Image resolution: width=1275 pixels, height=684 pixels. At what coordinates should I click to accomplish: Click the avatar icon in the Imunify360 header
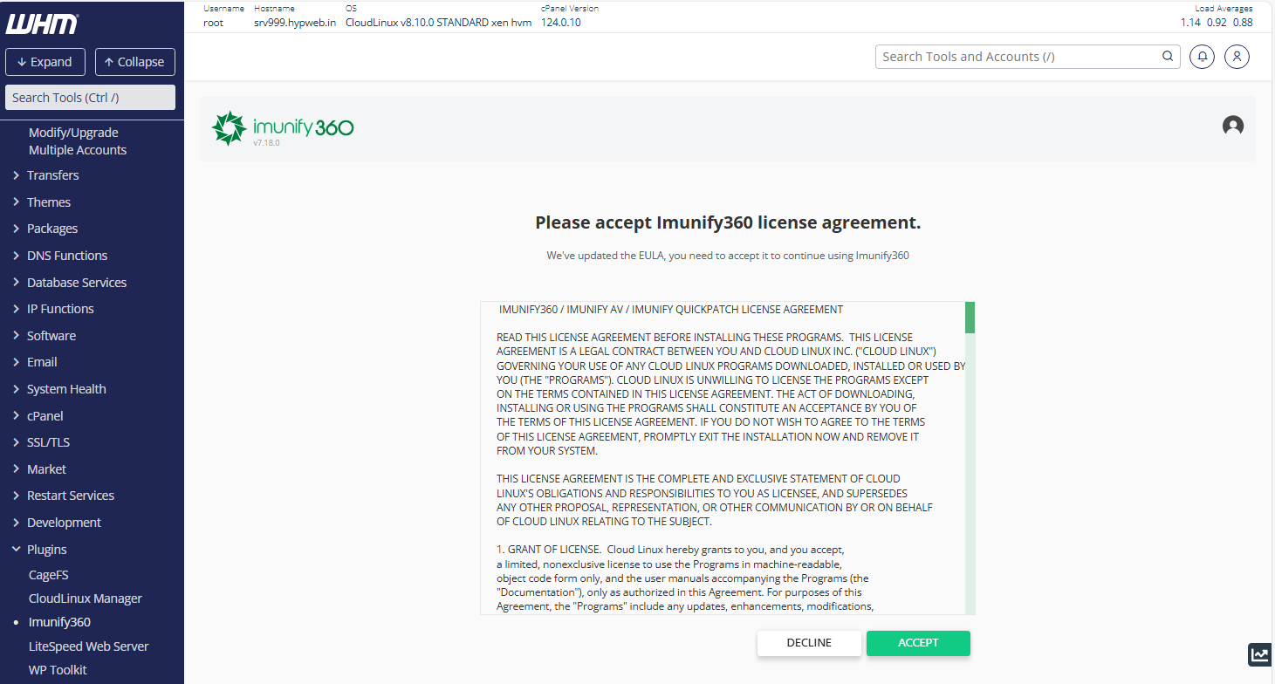pyautogui.click(x=1233, y=126)
